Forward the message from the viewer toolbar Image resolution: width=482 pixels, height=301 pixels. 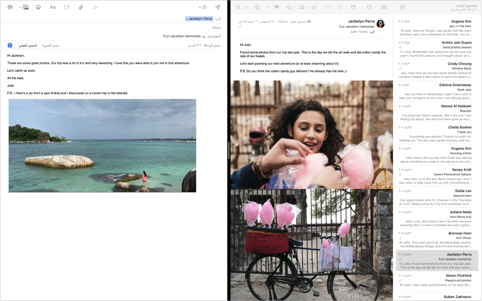point(314,7)
